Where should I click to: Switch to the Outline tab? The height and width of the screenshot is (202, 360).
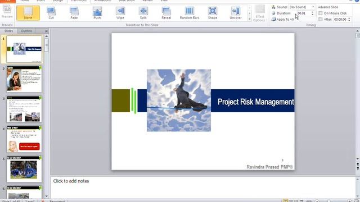(x=26, y=31)
